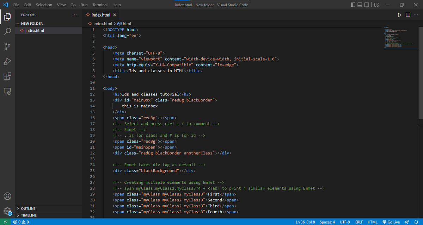Open a remote window from status bar

[5, 222]
